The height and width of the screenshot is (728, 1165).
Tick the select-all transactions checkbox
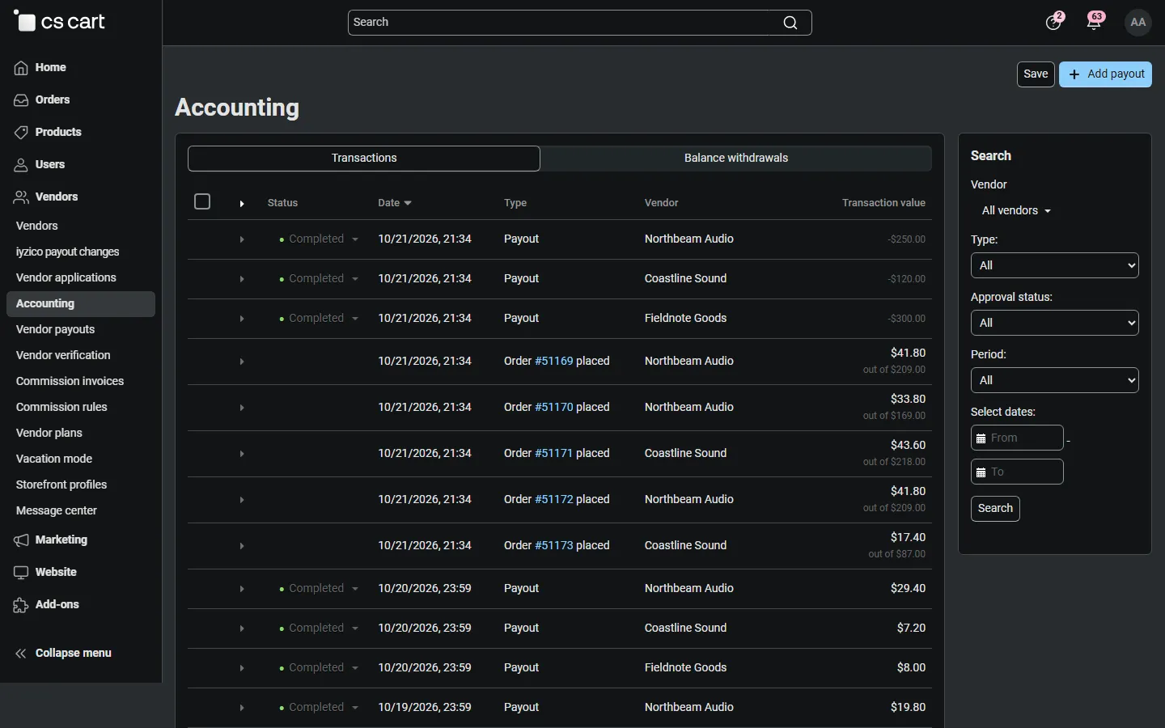(202, 201)
